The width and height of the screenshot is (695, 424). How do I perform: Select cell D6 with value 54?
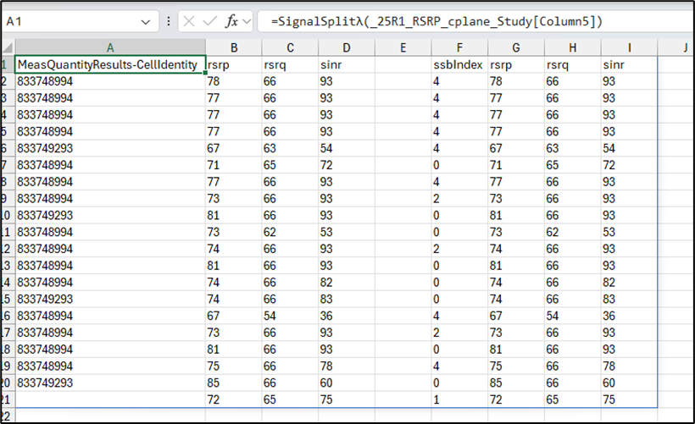(x=347, y=148)
